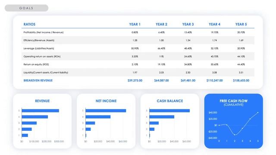Select the YEAR 5 column header
The height and width of the screenshot is (155, 276).
coord(241,24)
